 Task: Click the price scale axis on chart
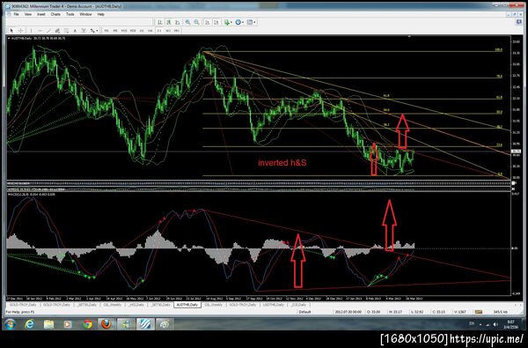tap(516, 107)
